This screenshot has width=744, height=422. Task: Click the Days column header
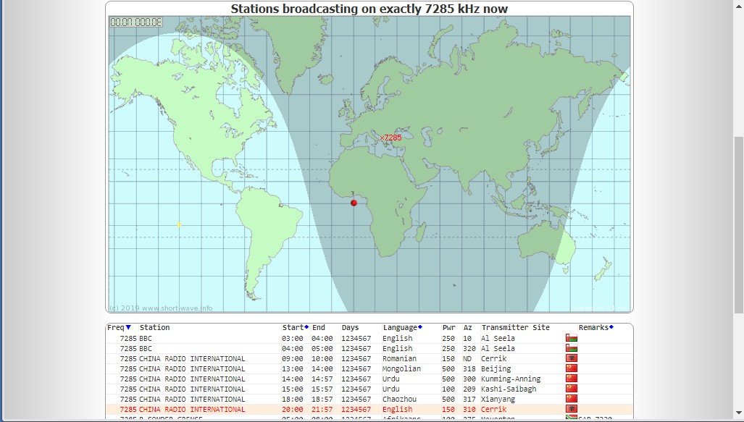pos(350,328)
